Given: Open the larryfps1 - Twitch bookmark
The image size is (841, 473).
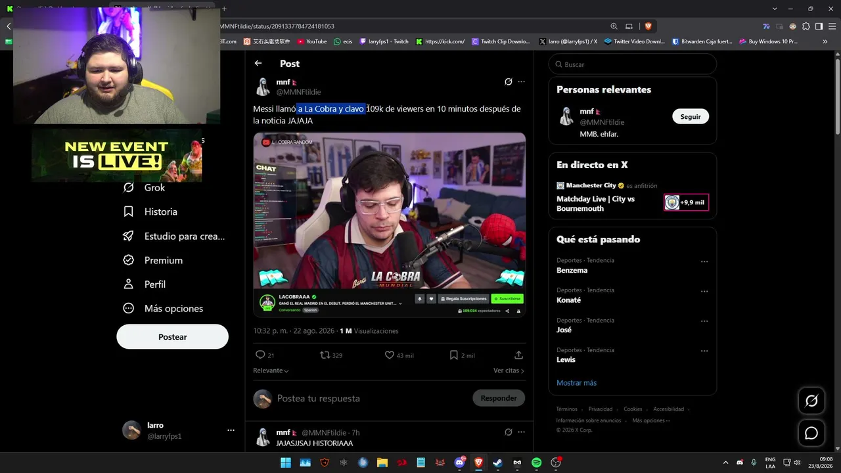Looking at the screenshot, I should coord(384,41).
